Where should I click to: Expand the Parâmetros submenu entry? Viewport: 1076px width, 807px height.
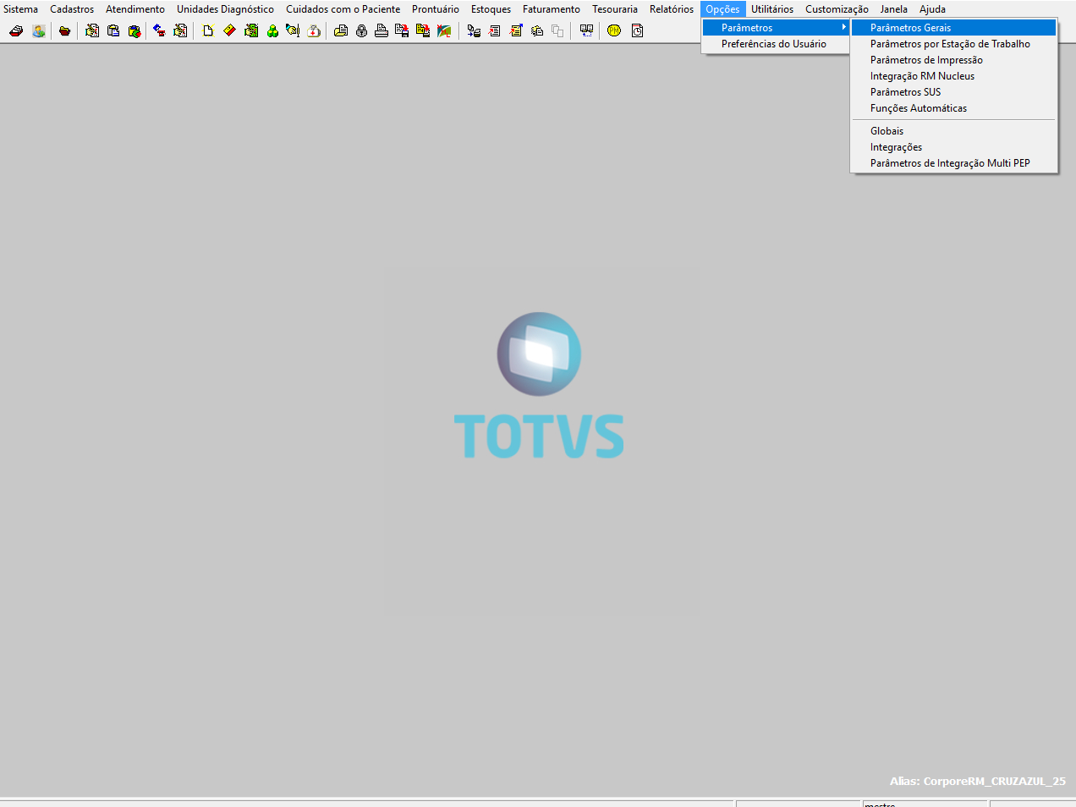click(x=776, y=28)
